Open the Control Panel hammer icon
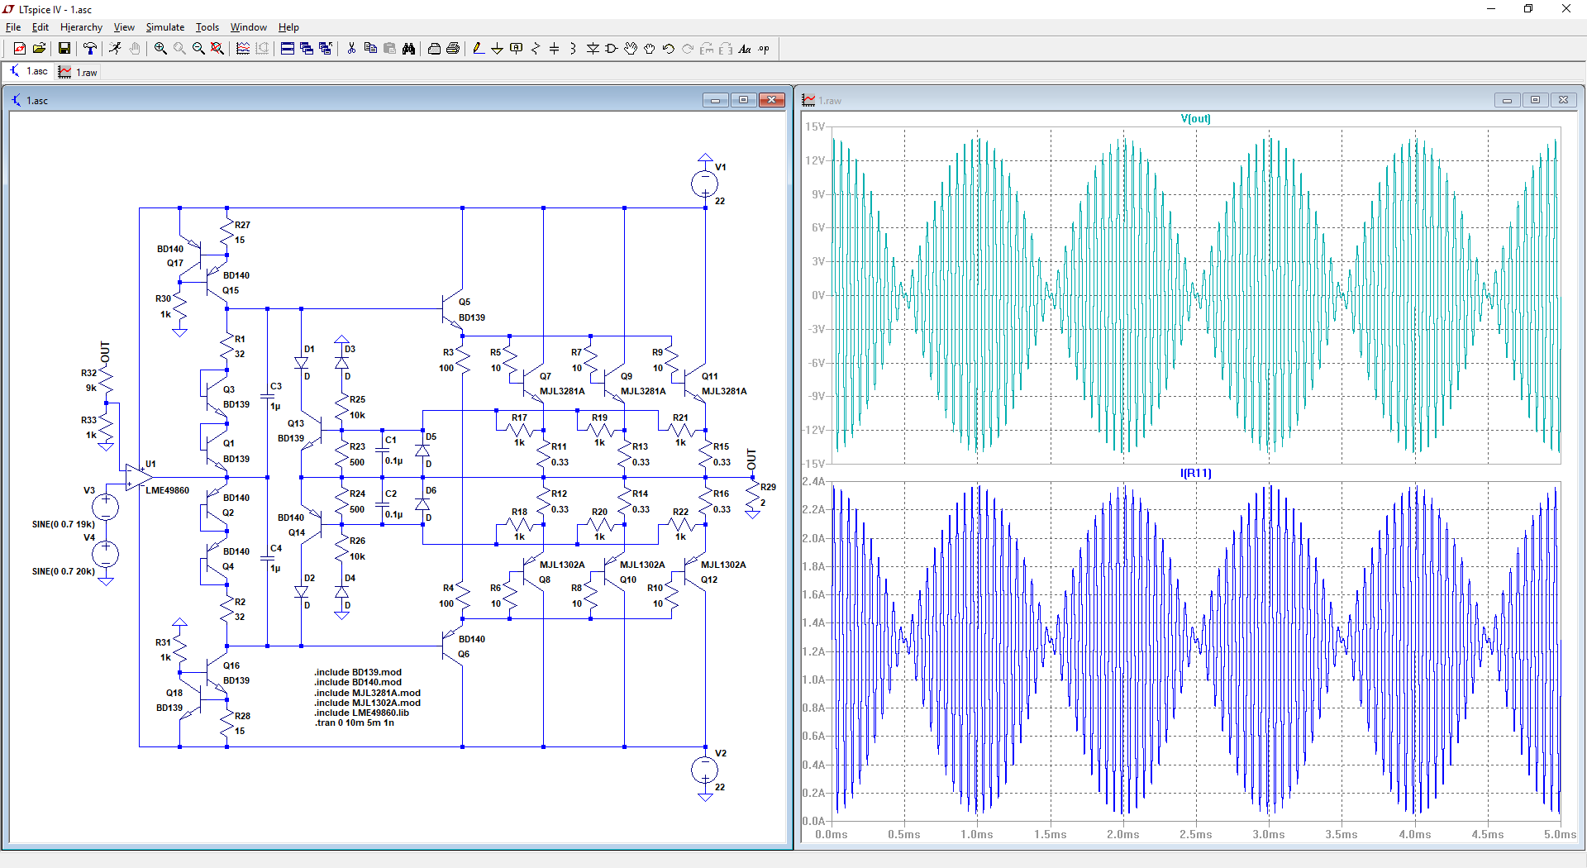 [x=90, y=49]
